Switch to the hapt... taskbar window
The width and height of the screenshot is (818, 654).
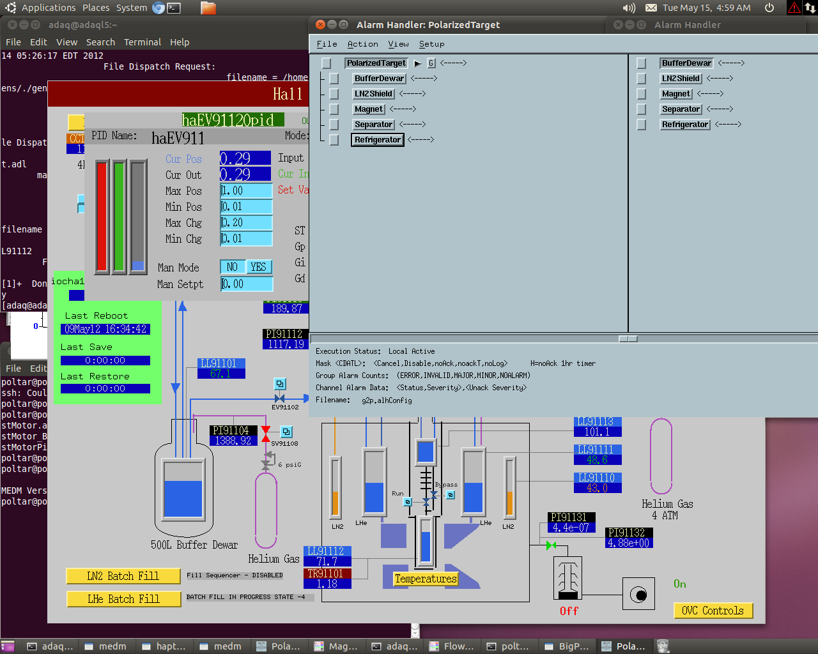pyautogui.click(x=165, y=646)
